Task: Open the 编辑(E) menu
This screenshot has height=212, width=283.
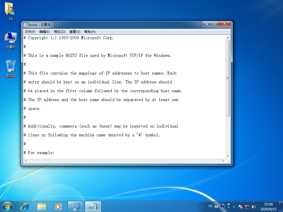Action: click(x=44, y=32)
